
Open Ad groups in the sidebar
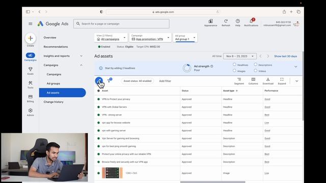(x=53, y=83)
